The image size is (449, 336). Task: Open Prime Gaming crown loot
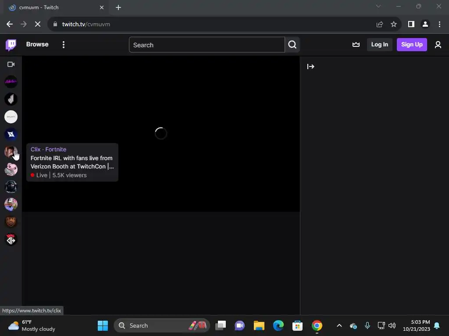coord(356,45)
